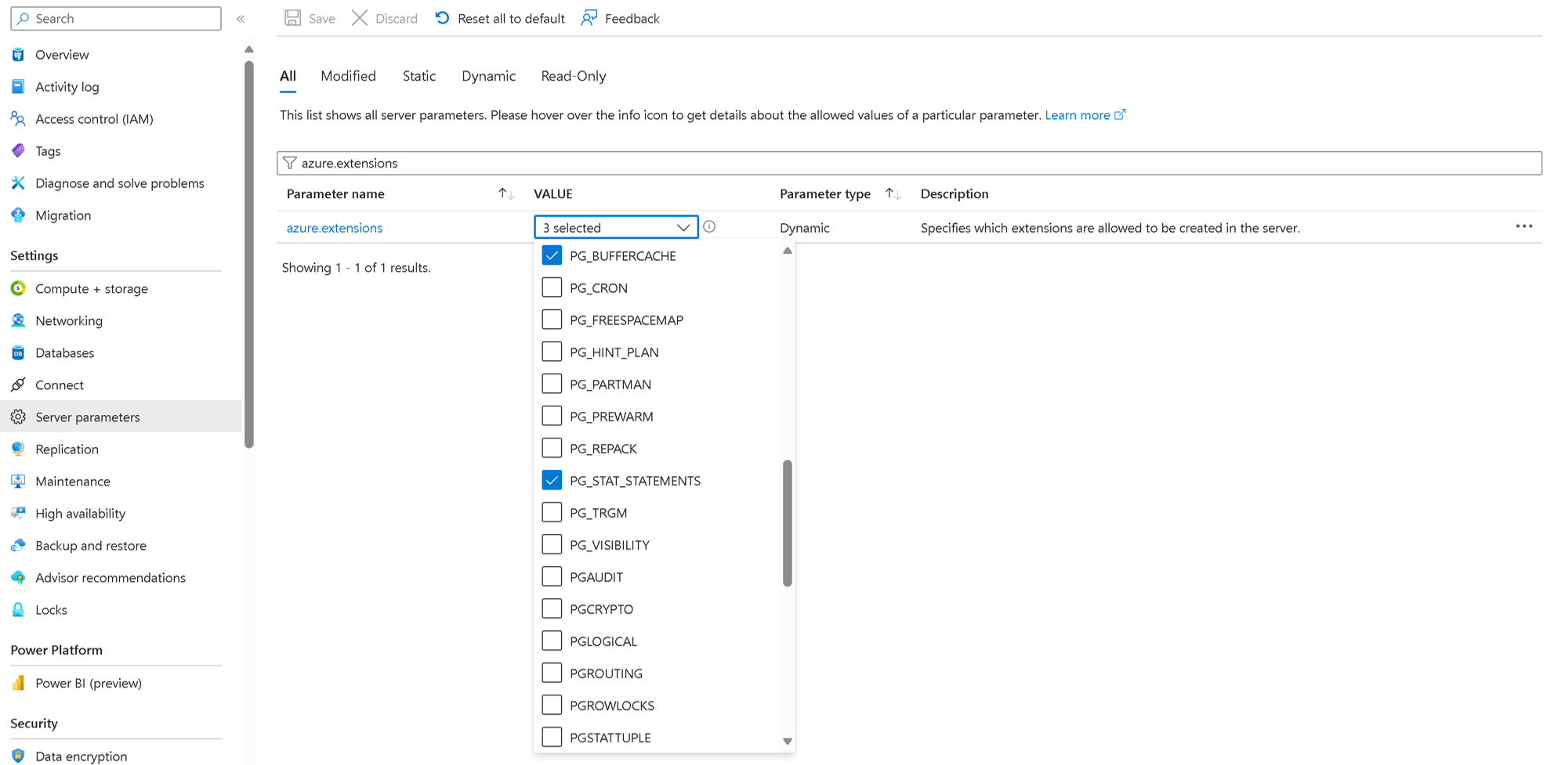The height and width of the screenshot is (765, 1547).
Task: Check the PG_PREWARM extension
Action: [x=552, y=417]
